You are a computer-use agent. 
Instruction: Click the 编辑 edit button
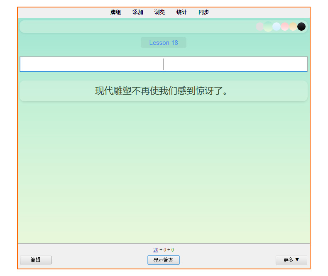pyautogui.click(x=36, y=260)
